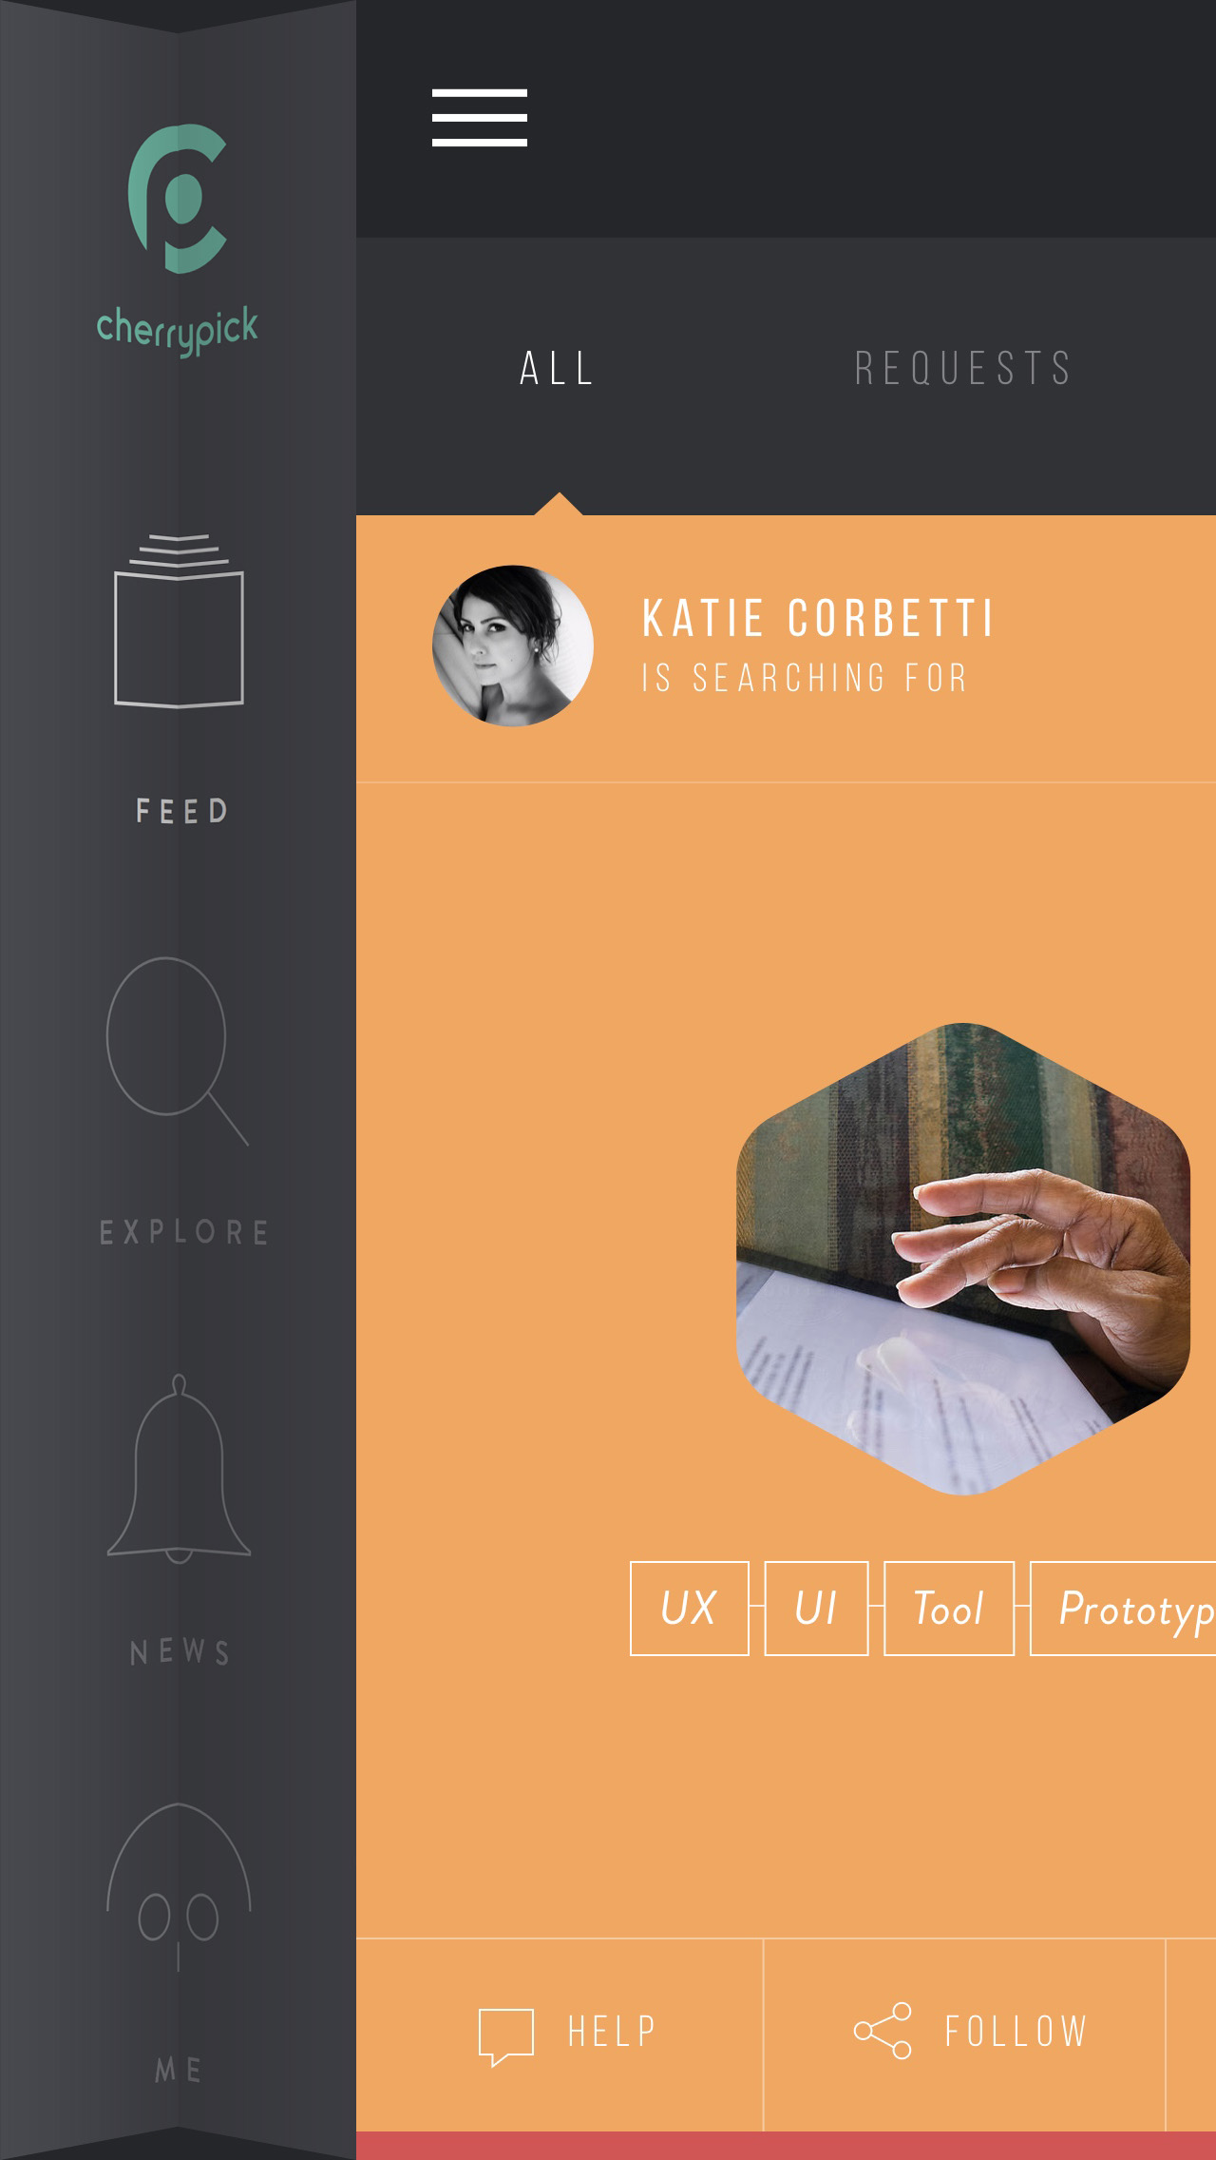Click Katie Corbetti's profile photo
The height and width of the screenshot is (2160, 1216).
point(513,646)
